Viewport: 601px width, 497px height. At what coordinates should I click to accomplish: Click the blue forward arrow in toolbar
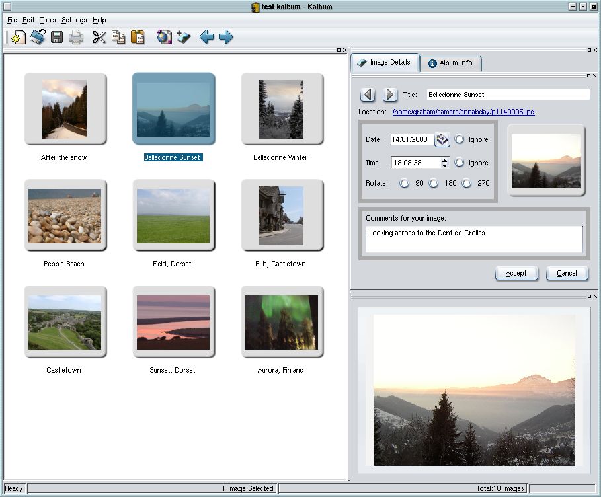pyautogui.click(x=226, y=37)
